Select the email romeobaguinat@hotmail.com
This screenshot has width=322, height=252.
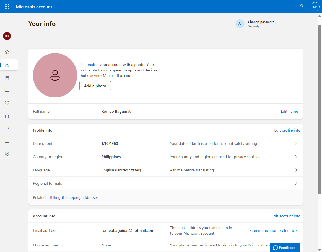tap(128, 230)
